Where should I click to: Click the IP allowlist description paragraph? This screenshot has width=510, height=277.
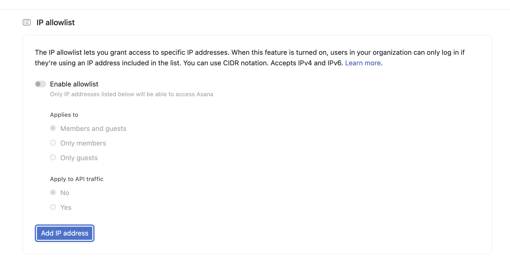point(250,57)
